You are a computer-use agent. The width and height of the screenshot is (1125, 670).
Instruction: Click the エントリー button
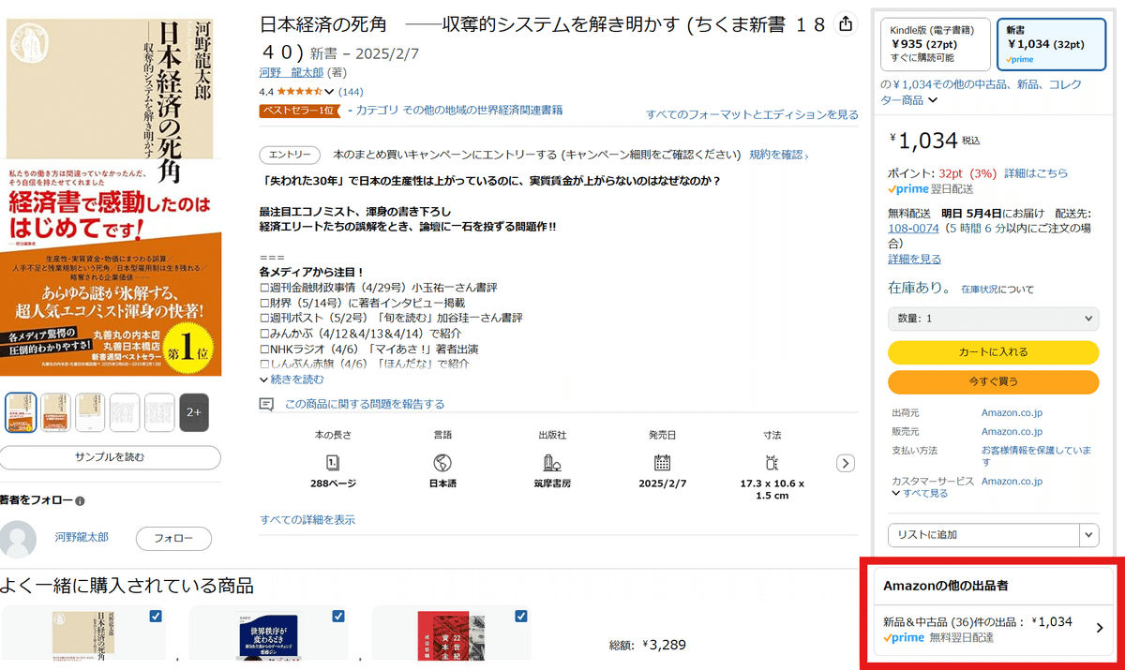290,155
